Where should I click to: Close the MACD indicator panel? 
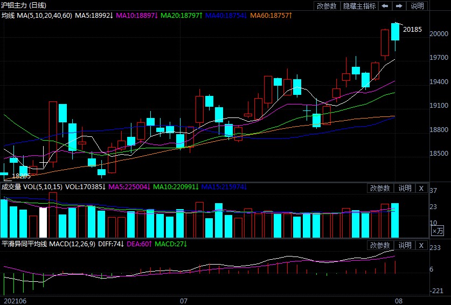(421, 245)
